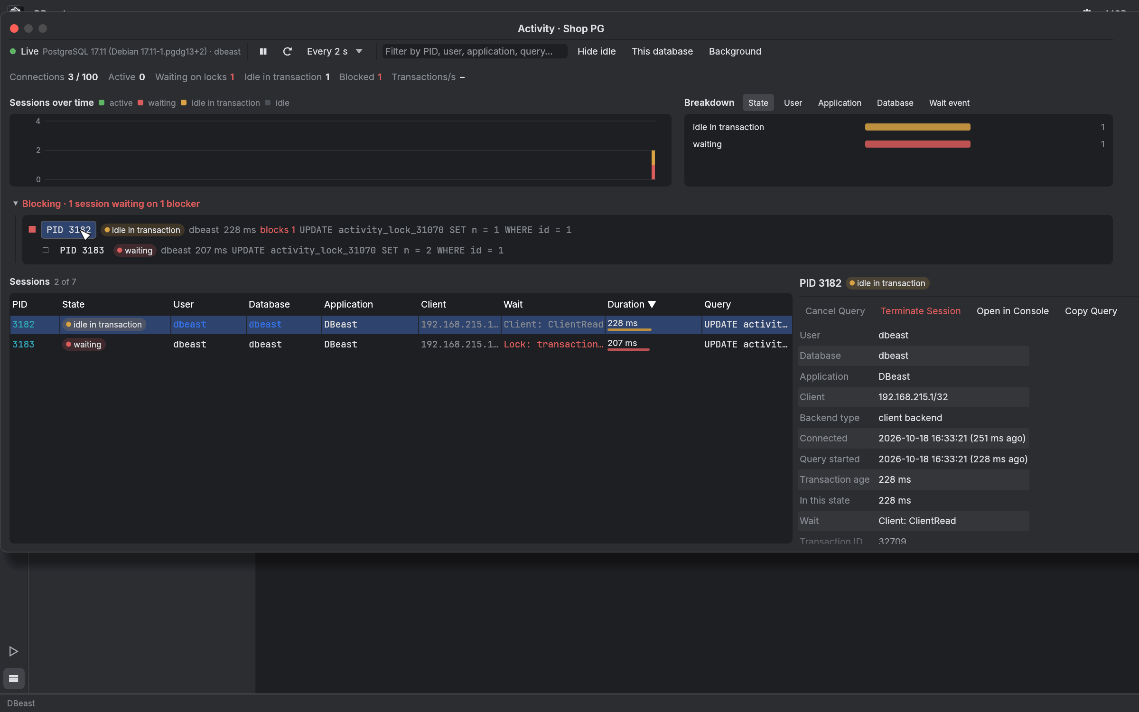Switch Breakdown to the User tab
The image size is (1139, 712).
[793, 103]
